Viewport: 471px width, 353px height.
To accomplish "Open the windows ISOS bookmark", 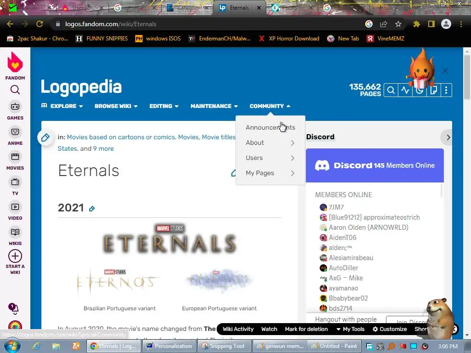I will [158, 39].
